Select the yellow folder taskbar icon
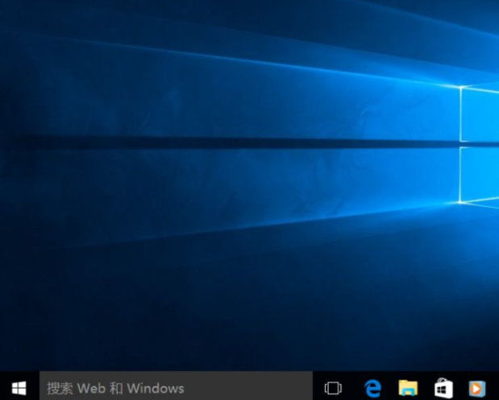 click(x=408, y=388)
